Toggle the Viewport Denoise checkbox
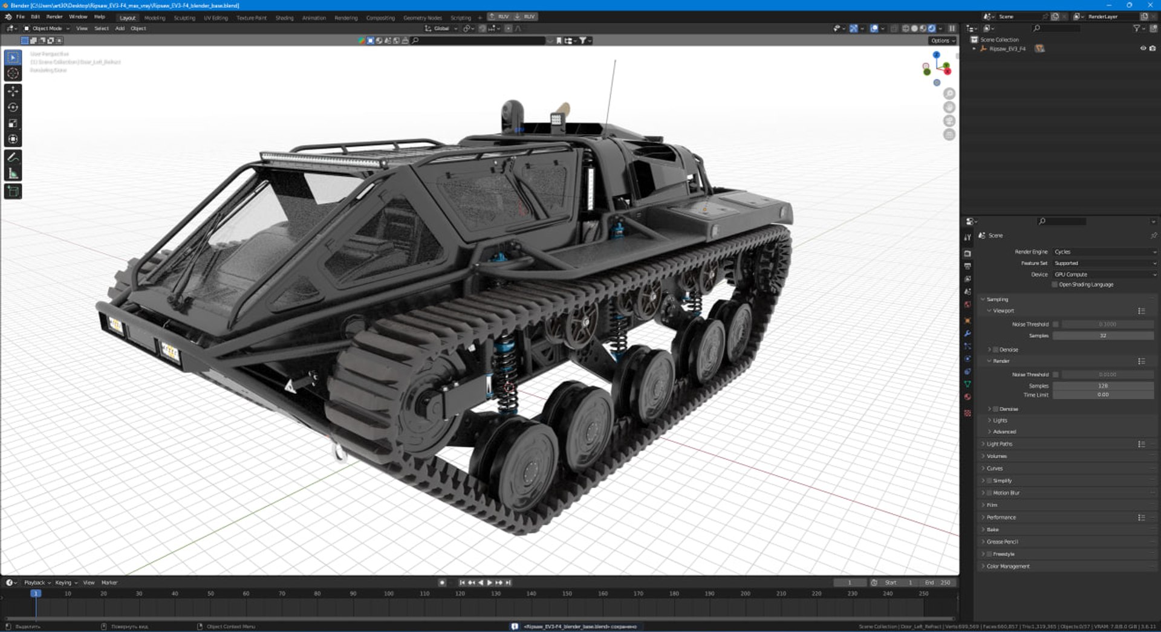This screenshot has width=1161, height=632. (995, 350)
